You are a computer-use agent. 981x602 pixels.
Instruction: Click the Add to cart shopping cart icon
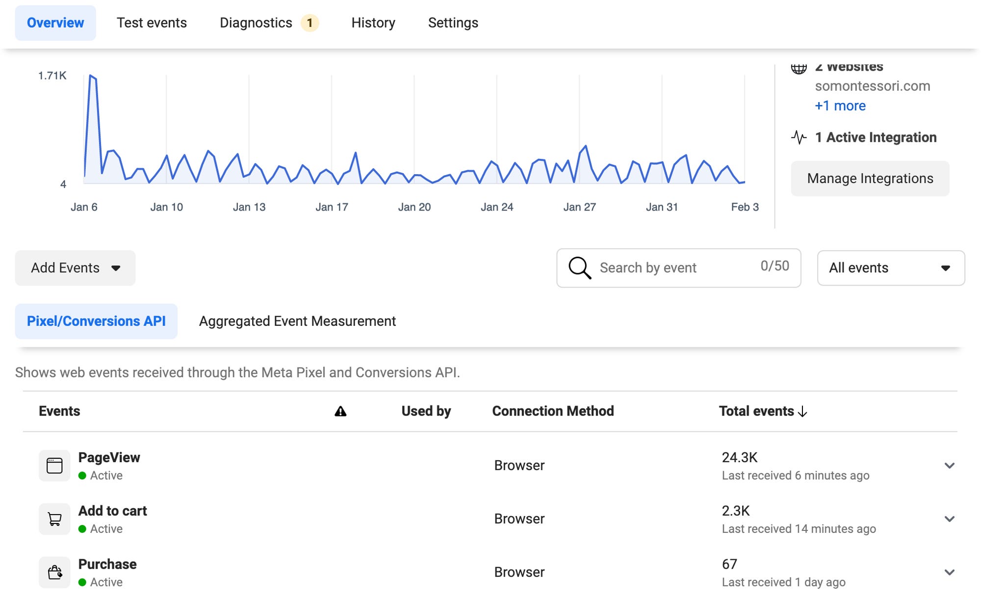(54, 519)
